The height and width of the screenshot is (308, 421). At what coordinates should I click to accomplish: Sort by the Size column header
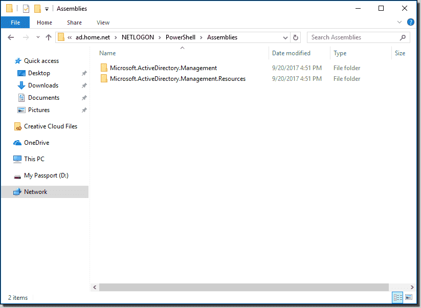(x=400, y=53)
